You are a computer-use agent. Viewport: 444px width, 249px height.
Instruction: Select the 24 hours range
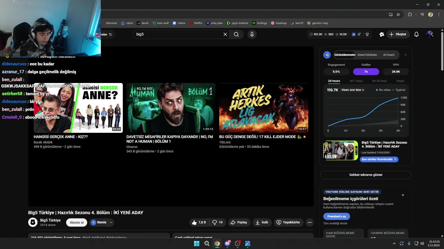334,81
